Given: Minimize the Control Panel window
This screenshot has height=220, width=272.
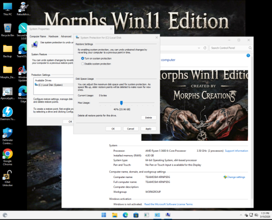Looking at the screenshot, I should pyautogui.click(x=229, y=40).
